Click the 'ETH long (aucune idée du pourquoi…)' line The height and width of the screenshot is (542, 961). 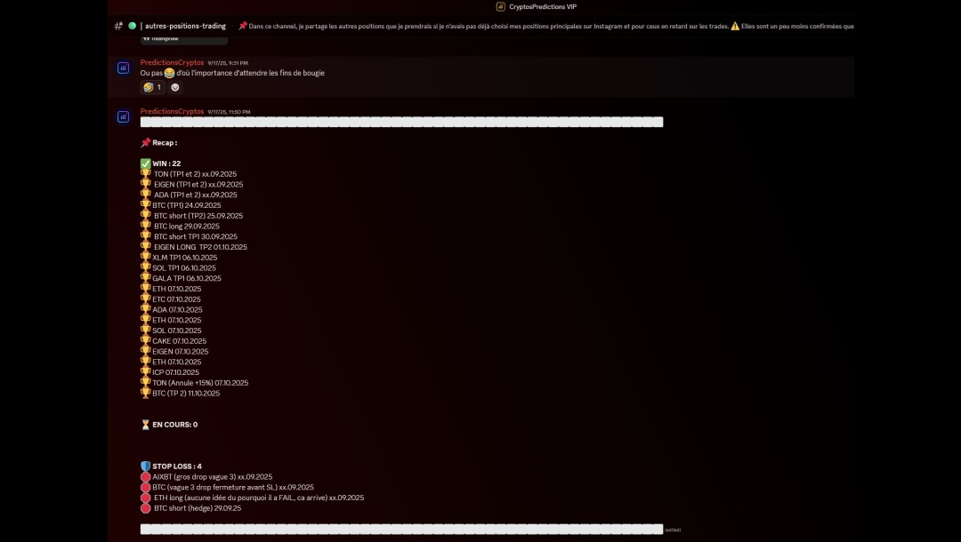[259, 498]
